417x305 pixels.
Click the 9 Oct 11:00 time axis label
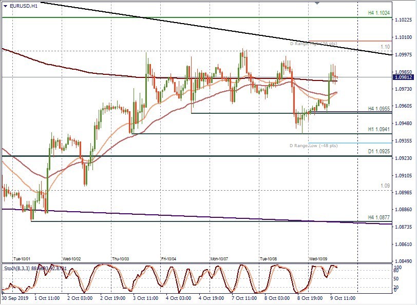tap(343, 298)
